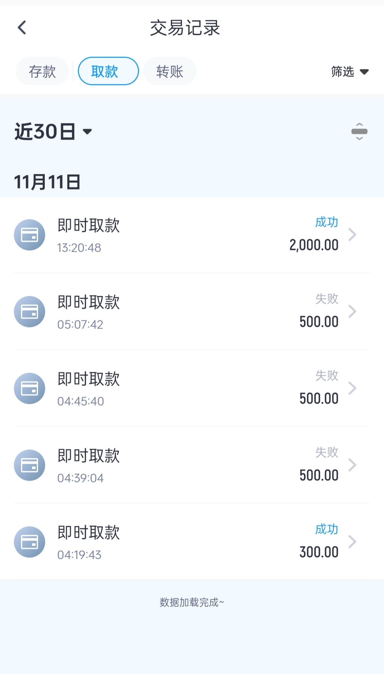Click card icon of 05:07:42 withdrawal
This screenshot has width=384, height=674.
(x=30, y=312)
